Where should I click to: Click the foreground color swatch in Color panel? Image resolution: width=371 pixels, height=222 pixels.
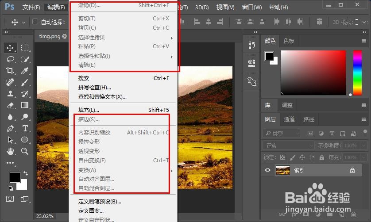[x=269, y=56]
